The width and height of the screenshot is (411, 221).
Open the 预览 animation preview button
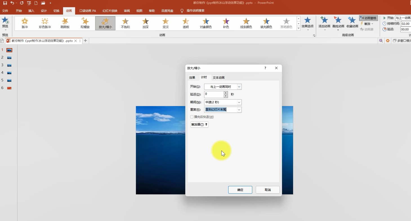pos(5,24)
